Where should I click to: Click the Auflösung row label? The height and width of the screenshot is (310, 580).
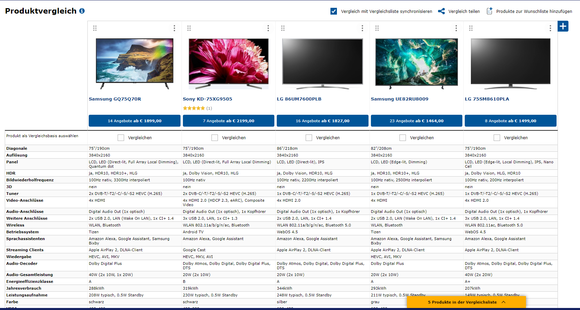(x=17, y=155)
